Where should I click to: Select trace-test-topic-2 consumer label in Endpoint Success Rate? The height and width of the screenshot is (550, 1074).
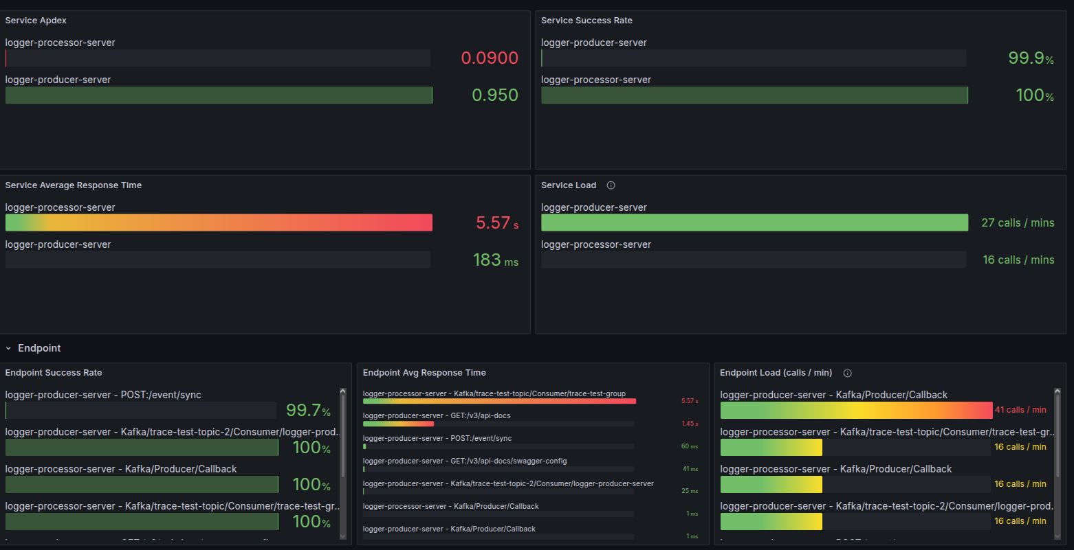(173, 432)
